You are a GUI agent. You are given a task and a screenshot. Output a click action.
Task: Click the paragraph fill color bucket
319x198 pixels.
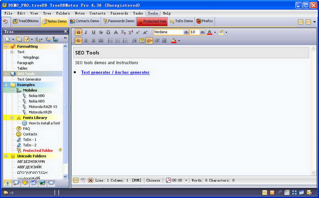(174, 41)
